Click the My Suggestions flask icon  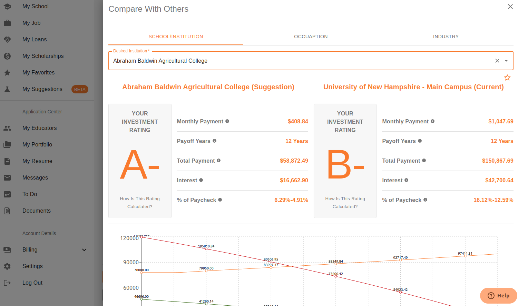(x=7, y=89)
